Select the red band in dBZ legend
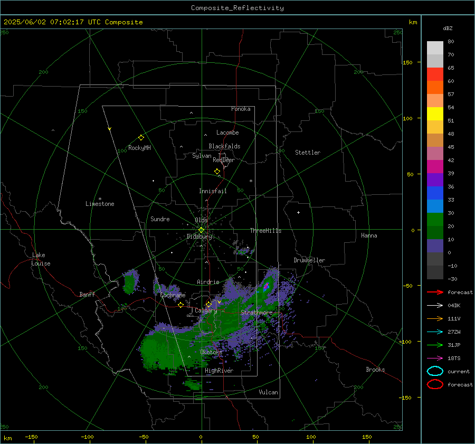475x444 pixels. pyautogui.click(x=435, y=74)
